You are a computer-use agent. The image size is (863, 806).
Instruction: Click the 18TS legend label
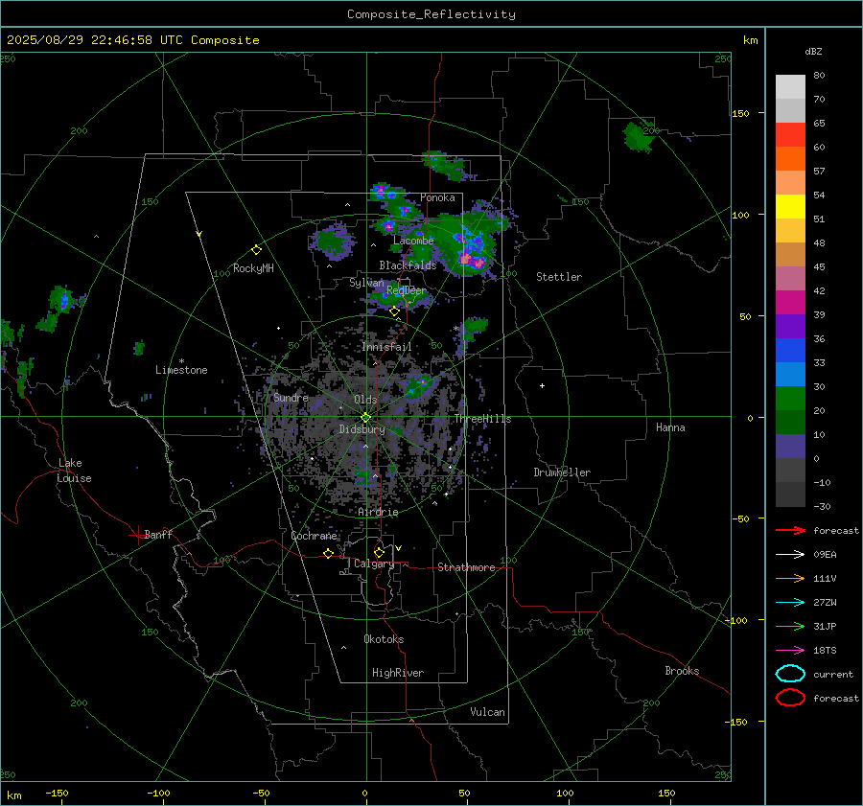tap(825, 651)
